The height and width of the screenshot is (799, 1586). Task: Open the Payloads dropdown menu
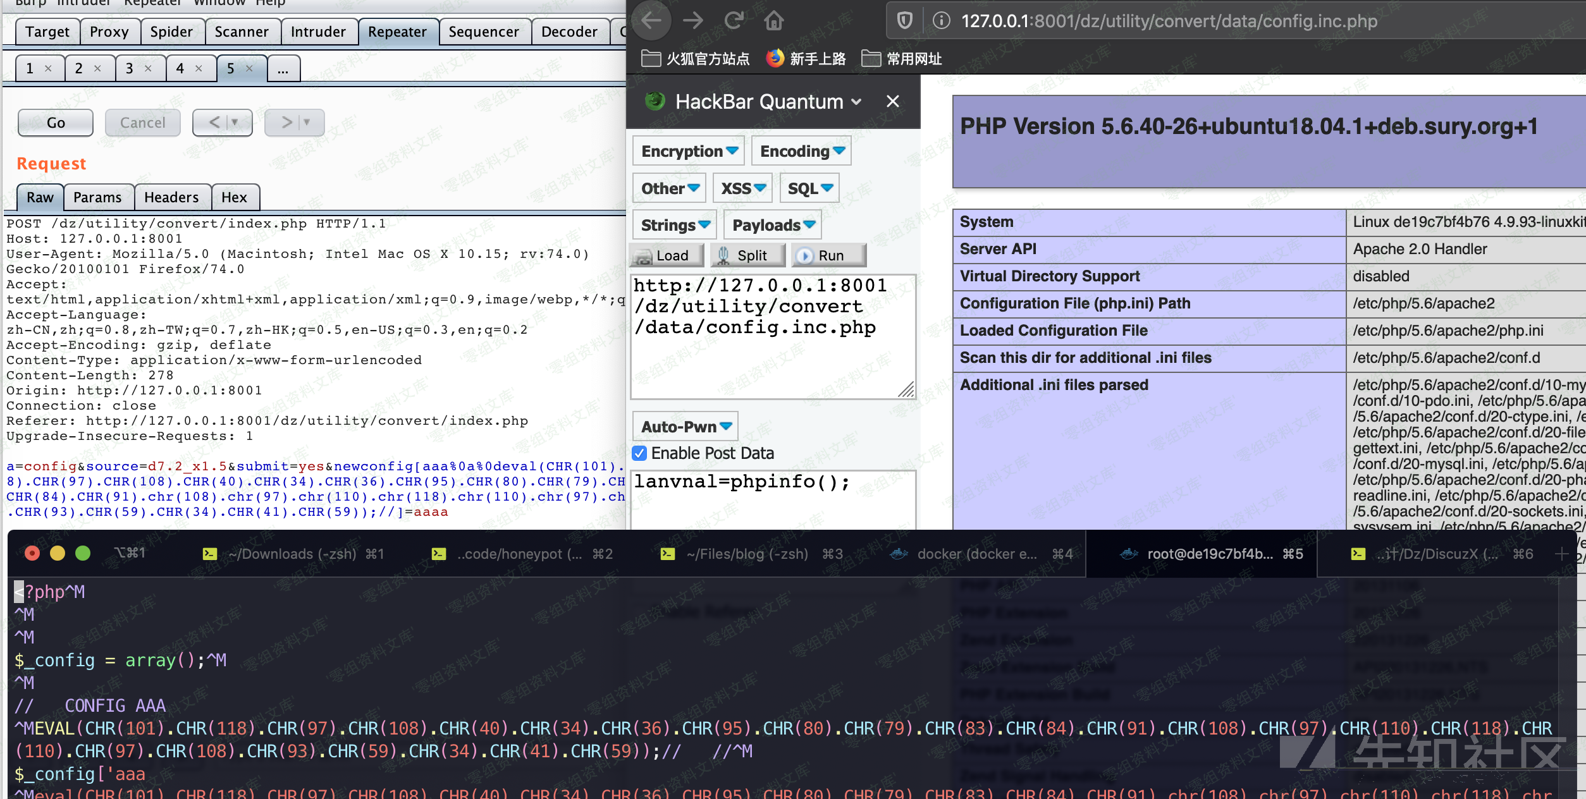click(773, 225)
